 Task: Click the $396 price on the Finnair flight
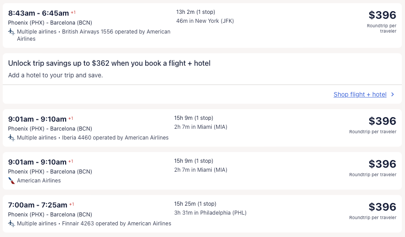[383, 207]
